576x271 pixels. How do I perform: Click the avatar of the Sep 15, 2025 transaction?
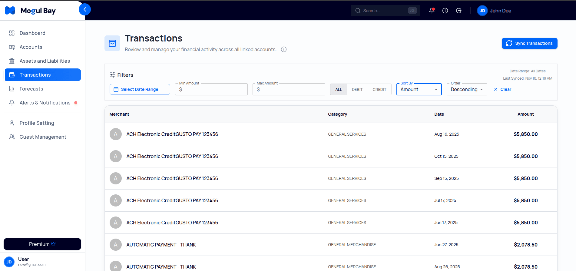click(x=116, y=178)
